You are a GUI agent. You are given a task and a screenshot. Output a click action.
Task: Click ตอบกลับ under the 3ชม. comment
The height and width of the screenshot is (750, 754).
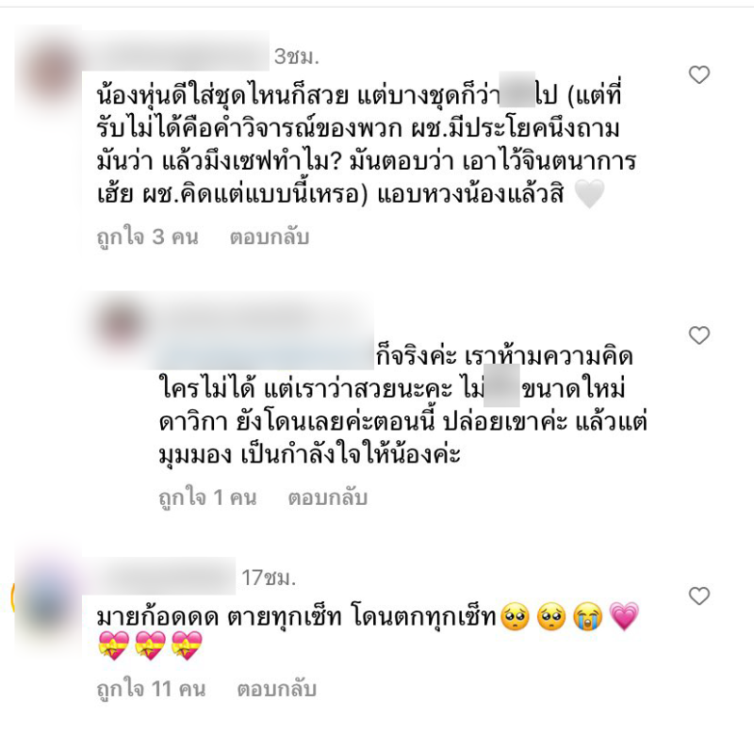[x=270, y=237]
